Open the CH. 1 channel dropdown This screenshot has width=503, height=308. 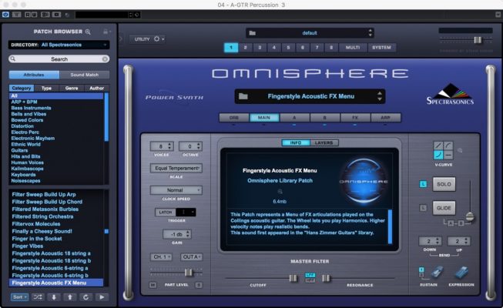161,257
